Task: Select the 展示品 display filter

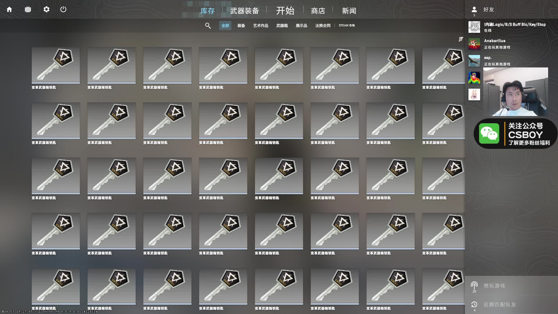Action: tap(301, 26)
